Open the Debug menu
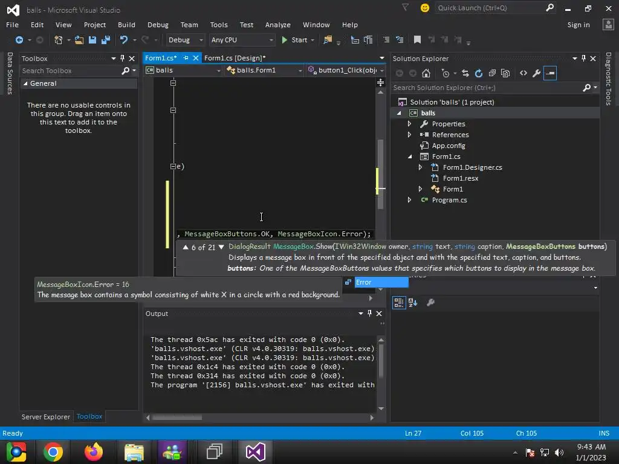This screenshot has width=619, height=464. click(158, 24)
